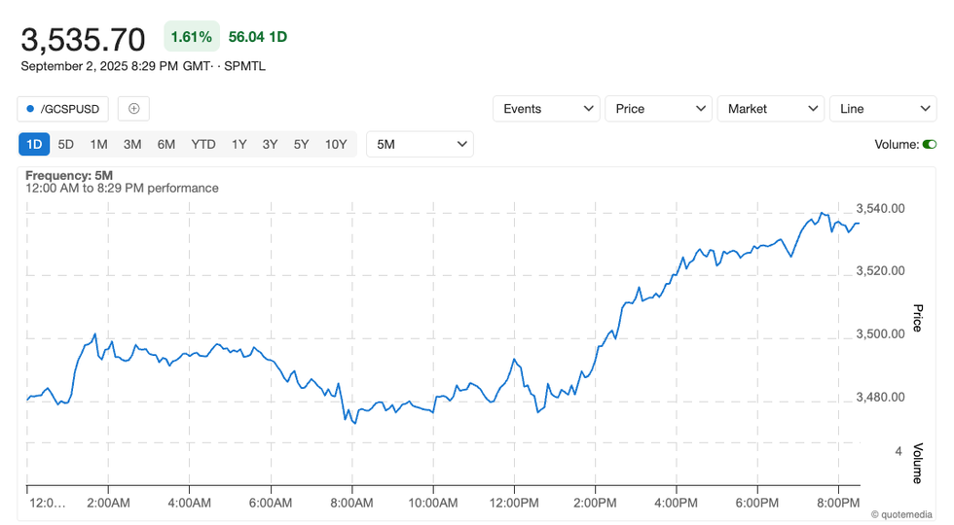The width and height of the screenshot is (954, 525).
Task: Choose the 10Y range tab
Action: [x=336, y=145]
